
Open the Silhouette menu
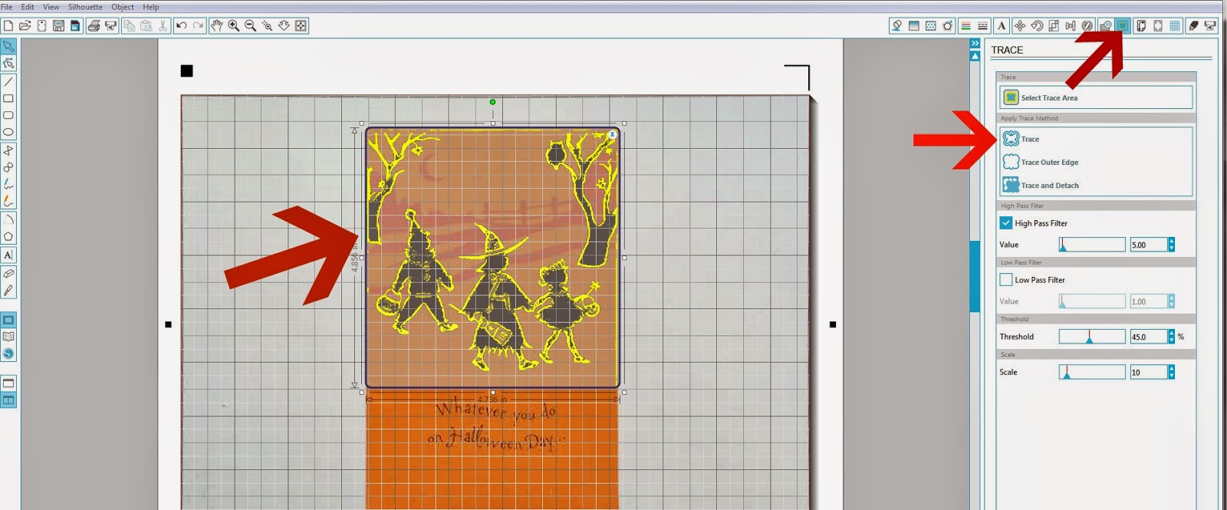point(85,7)
